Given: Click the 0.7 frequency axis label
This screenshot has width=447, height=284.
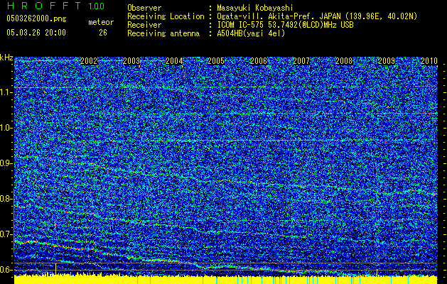Looking at the screenshot, I should [6, 234].
